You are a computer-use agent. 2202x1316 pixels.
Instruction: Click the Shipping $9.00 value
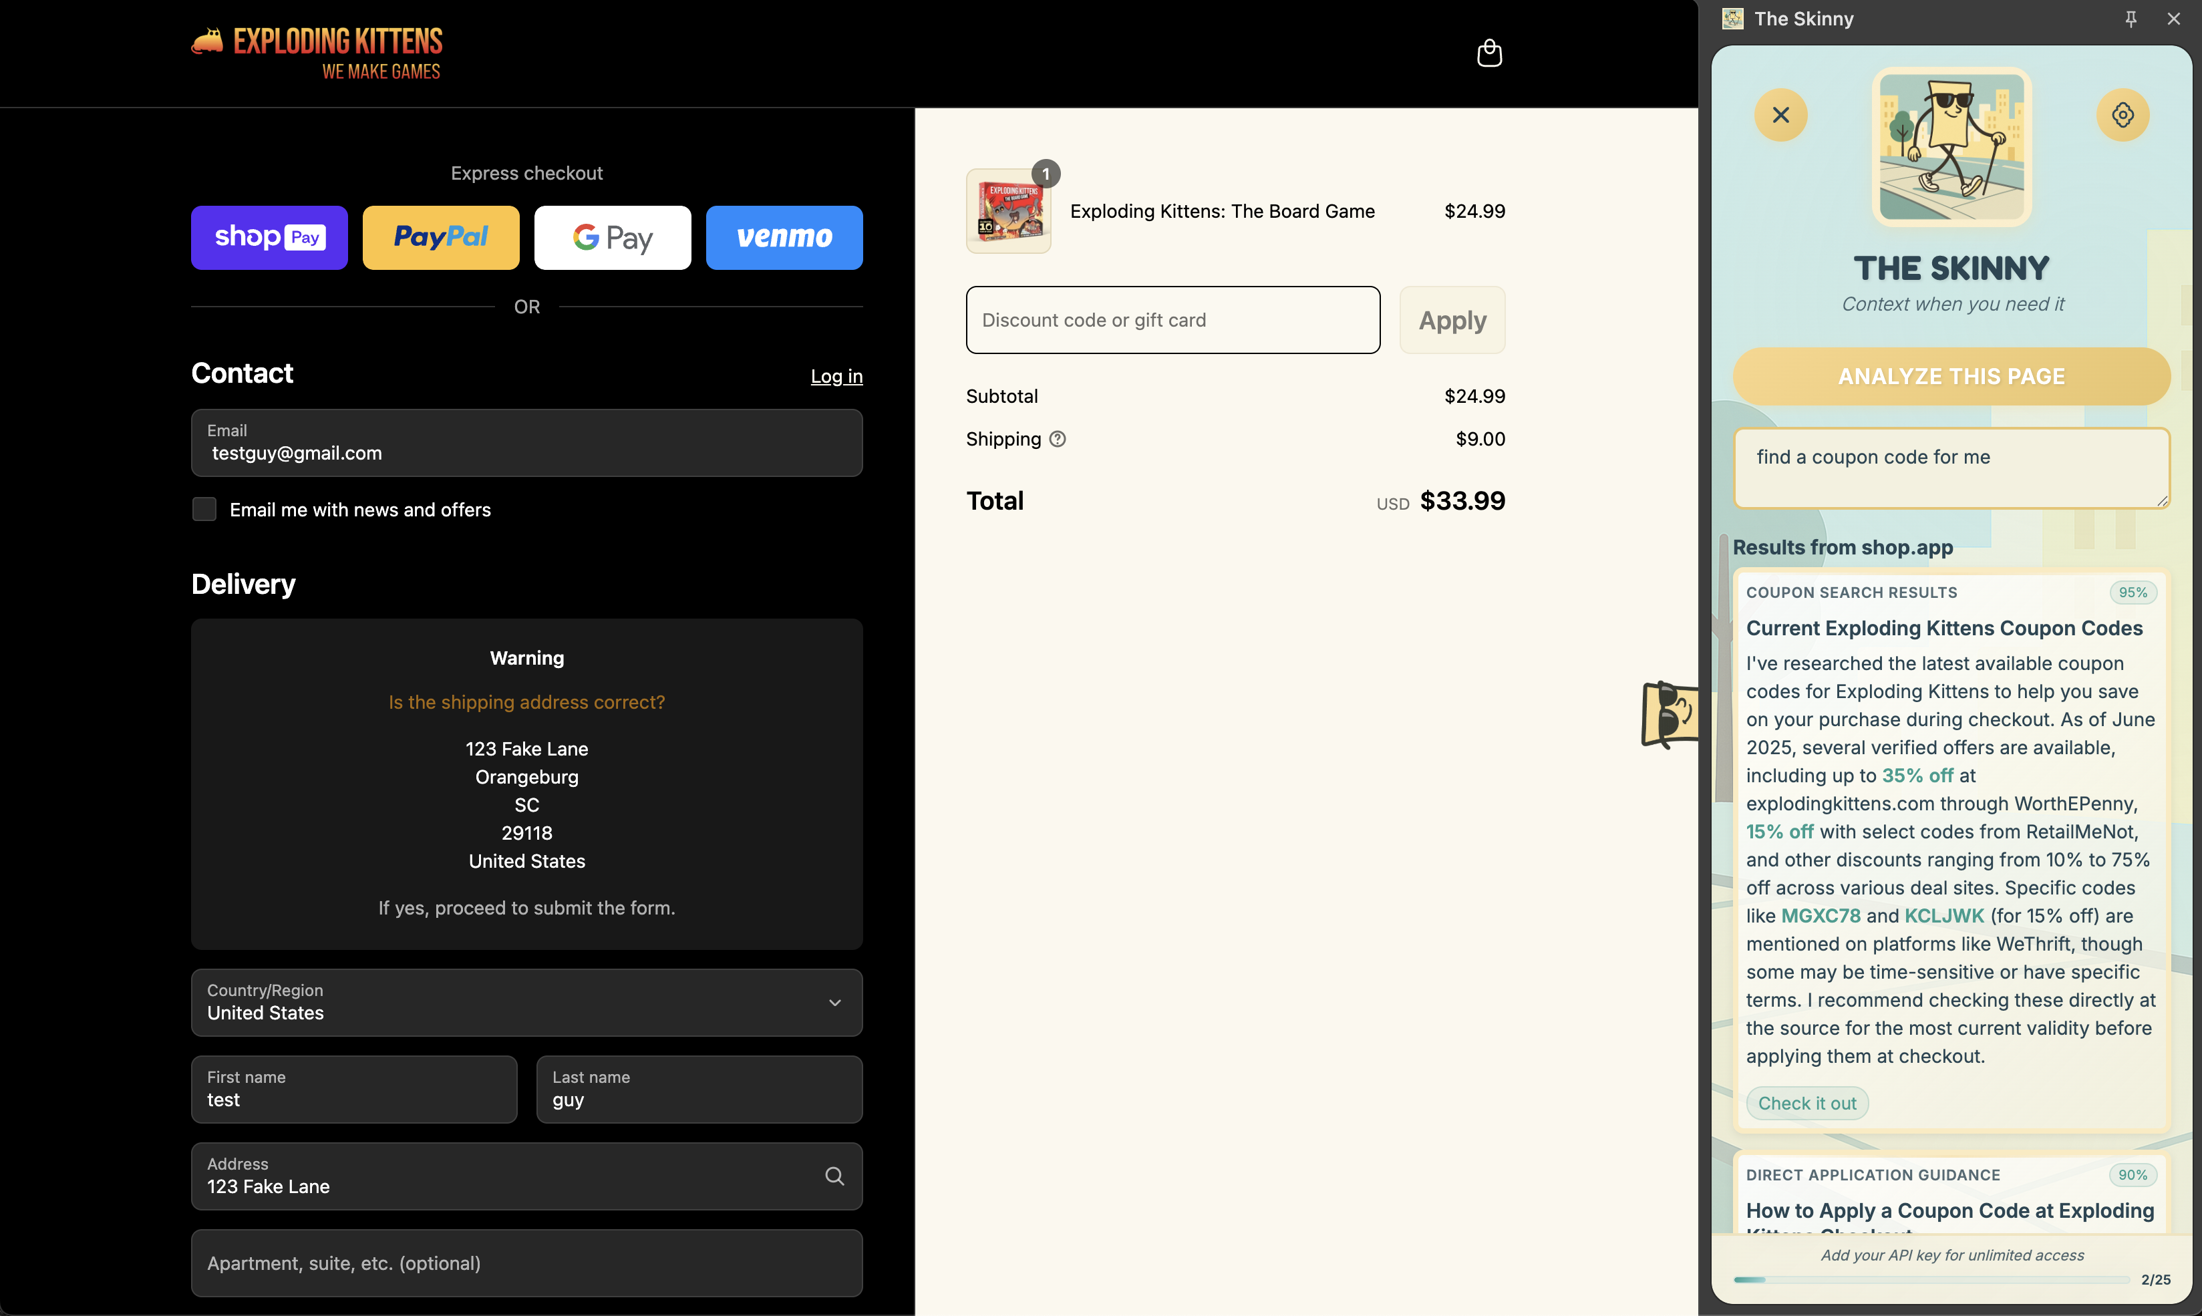point(1480,439)
